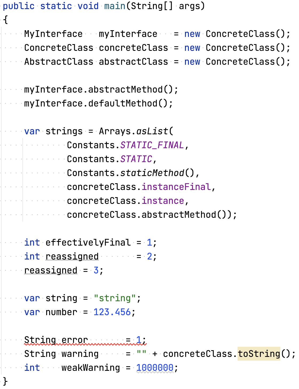299x389 pixels.
Task: Click the main method name
Action: [115, 6]
